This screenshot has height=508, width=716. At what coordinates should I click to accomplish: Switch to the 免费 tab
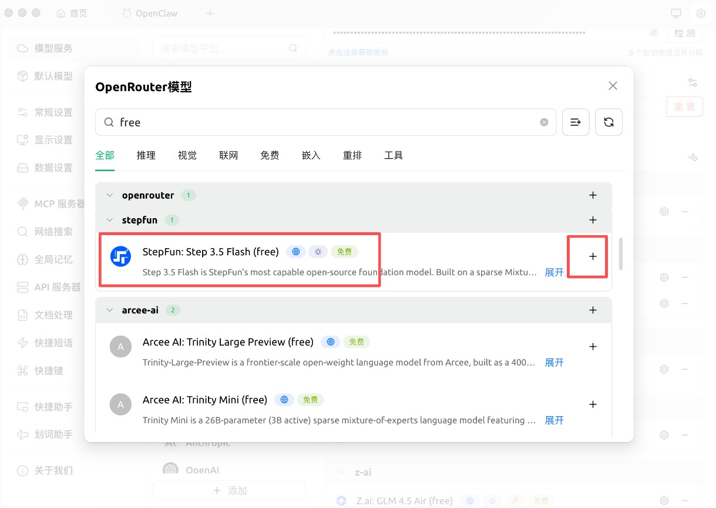coord(270,155)
